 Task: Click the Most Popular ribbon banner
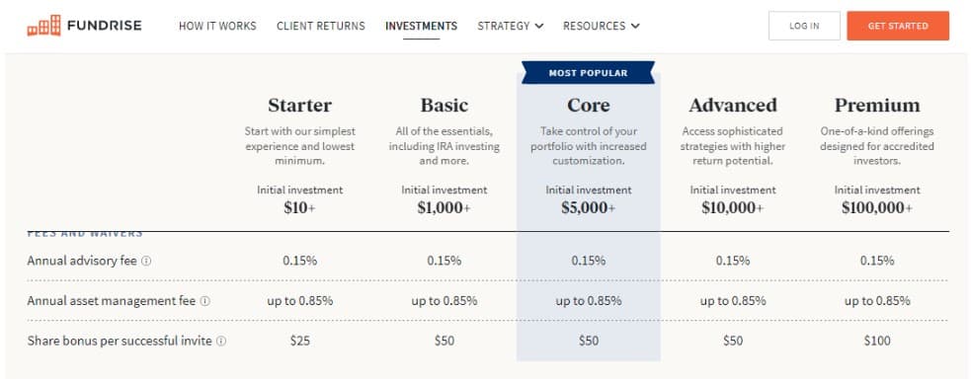(x=589, y=72)
